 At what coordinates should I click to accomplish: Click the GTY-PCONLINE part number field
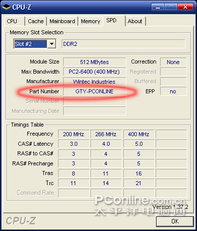[94, 91]
